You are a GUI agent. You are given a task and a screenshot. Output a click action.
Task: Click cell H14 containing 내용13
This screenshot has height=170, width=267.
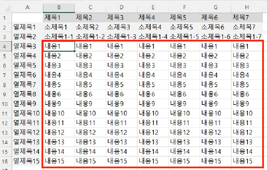247,142
